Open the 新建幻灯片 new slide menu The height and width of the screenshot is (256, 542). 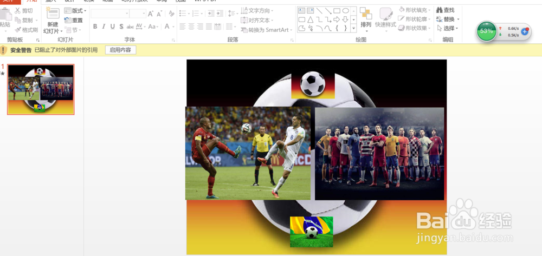[53, 28]
